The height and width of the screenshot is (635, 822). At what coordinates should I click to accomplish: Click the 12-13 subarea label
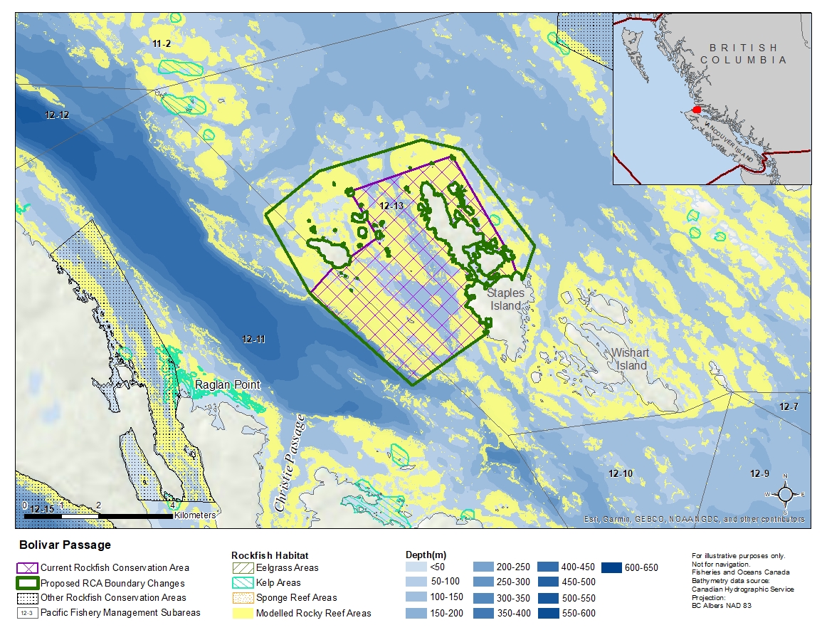click(x=391, y=206)
